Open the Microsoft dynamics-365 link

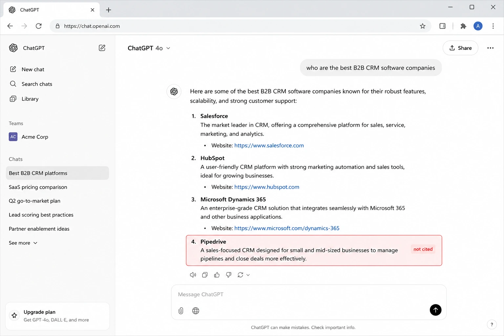pos(287,228)
